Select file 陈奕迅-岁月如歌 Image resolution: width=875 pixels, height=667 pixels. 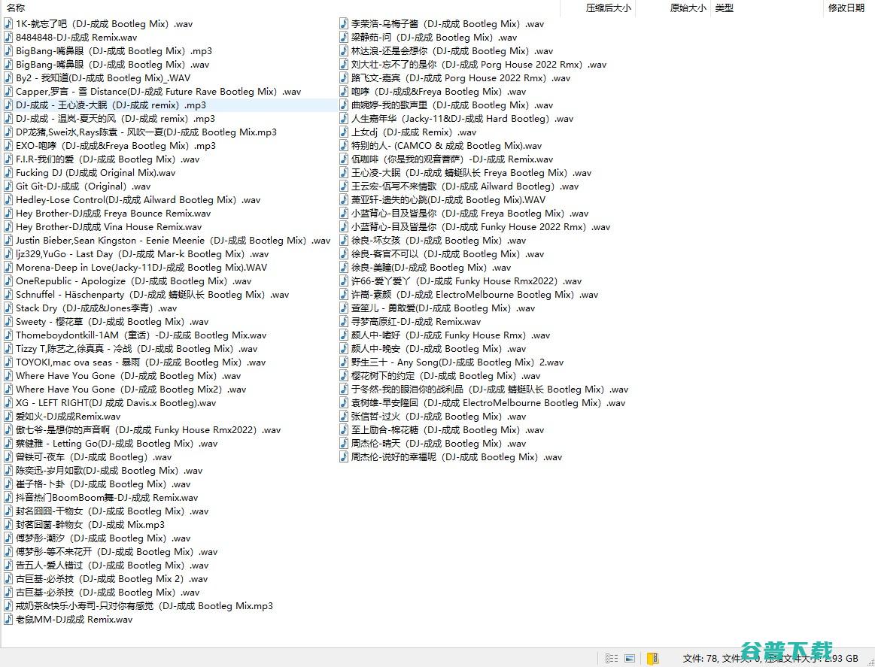click(109, 470)
